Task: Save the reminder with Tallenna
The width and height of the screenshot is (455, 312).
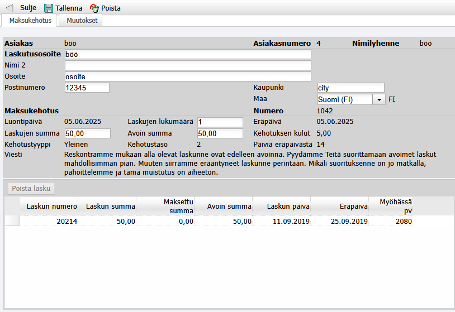Action: pyautogui.click(x=69, y=8)
